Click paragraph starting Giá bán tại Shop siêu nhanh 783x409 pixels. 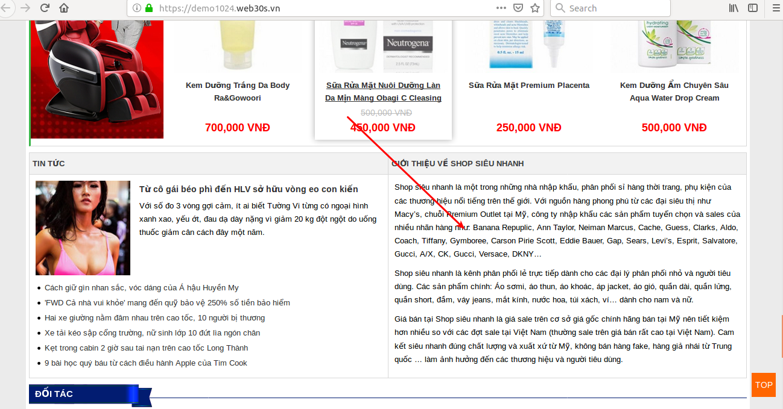pos(564,339)
